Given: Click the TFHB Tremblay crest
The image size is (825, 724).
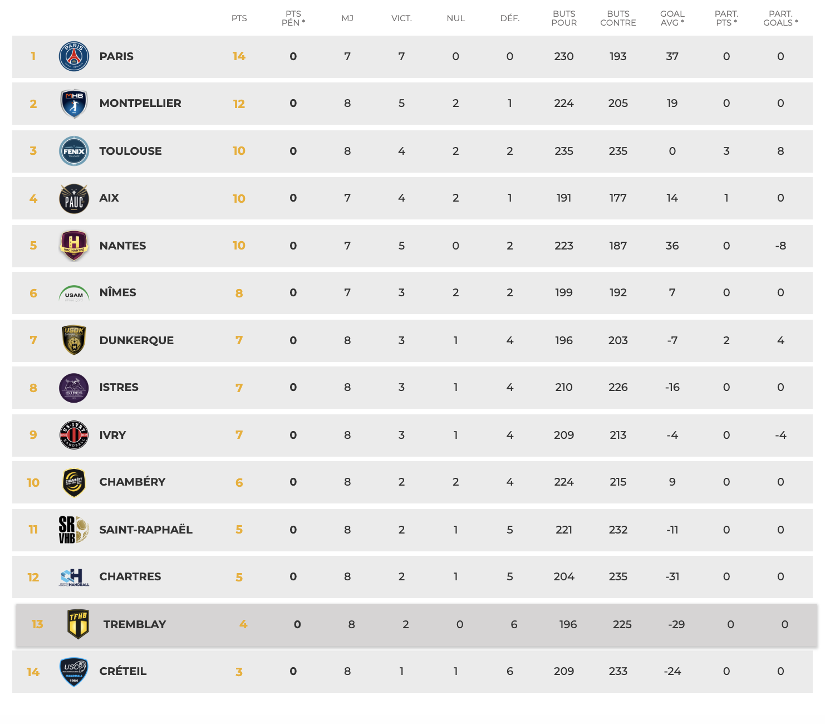Looking at the screenshot, I should pos(78,624).
